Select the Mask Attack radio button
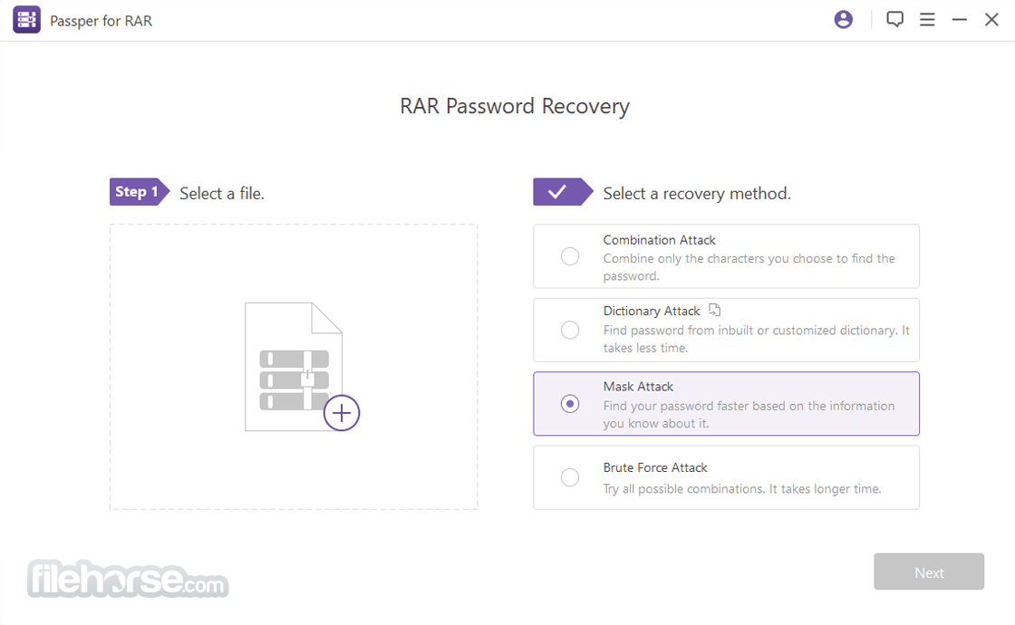 point(570,404)
